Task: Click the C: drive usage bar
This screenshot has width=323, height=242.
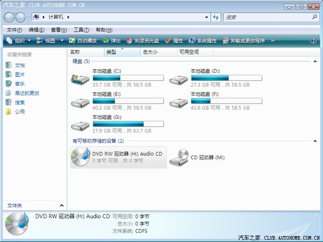Action: tap(128, 78)
